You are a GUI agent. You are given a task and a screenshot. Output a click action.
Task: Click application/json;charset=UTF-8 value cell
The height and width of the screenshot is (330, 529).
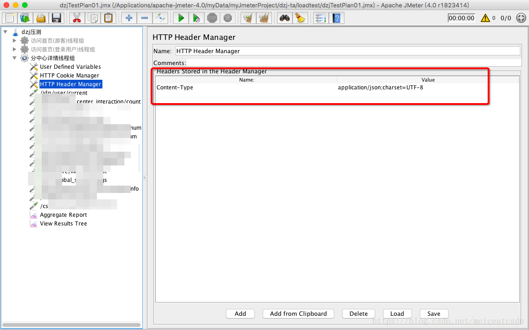point(428,88)
